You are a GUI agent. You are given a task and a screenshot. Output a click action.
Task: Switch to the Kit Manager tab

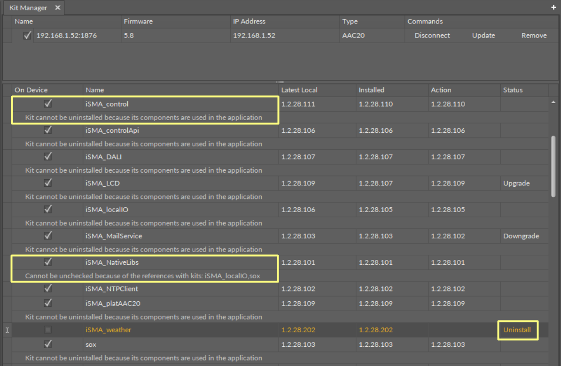coord(28,8)
